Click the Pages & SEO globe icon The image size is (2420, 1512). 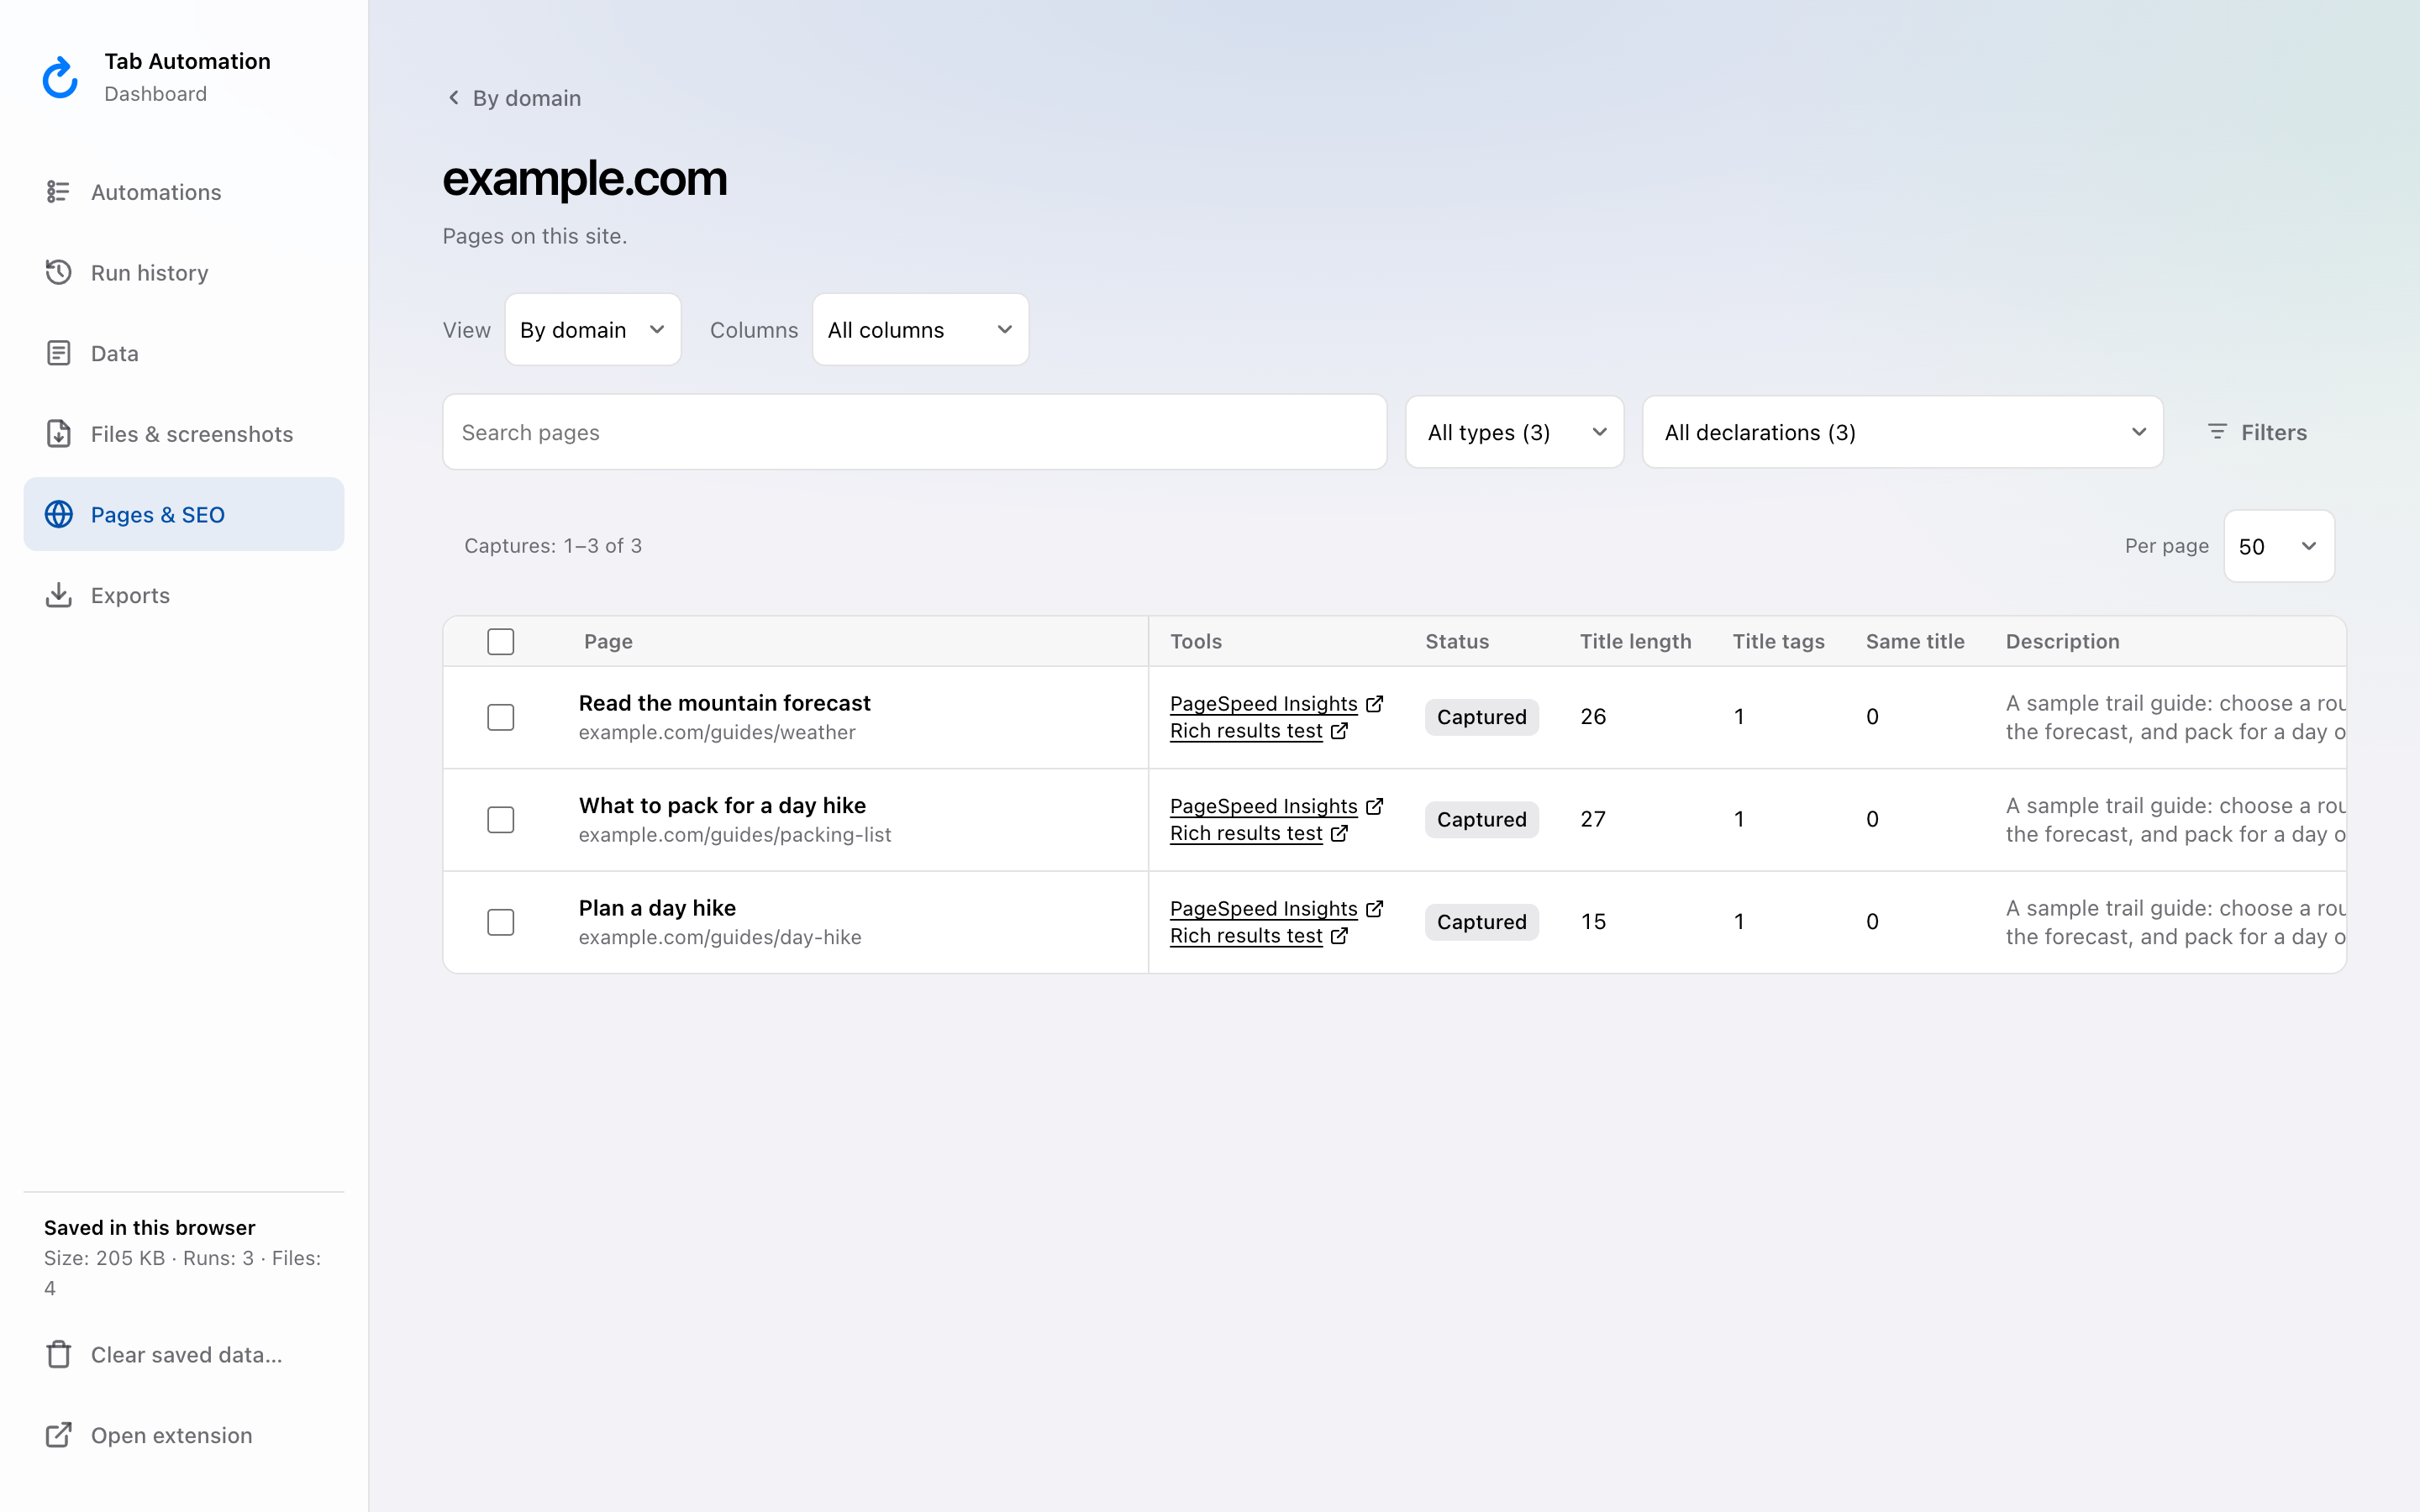tap(58, 514)
